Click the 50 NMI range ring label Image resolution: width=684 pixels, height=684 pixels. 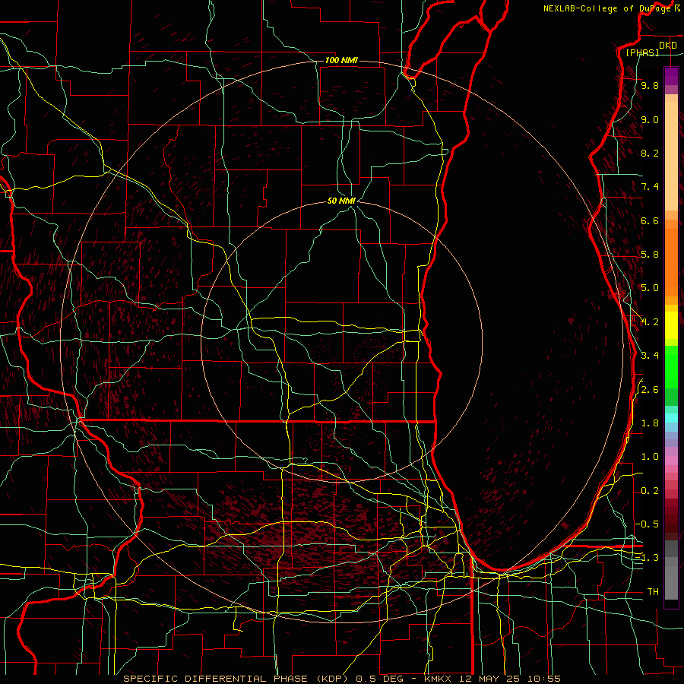[341, 201]
